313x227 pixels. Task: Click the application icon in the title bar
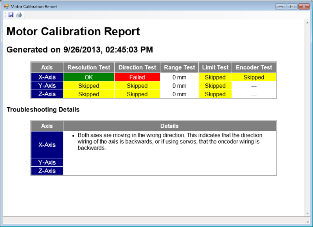(x=6, y=6)
